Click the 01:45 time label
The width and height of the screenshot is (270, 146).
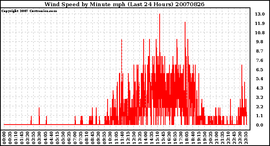coord(22,138)
